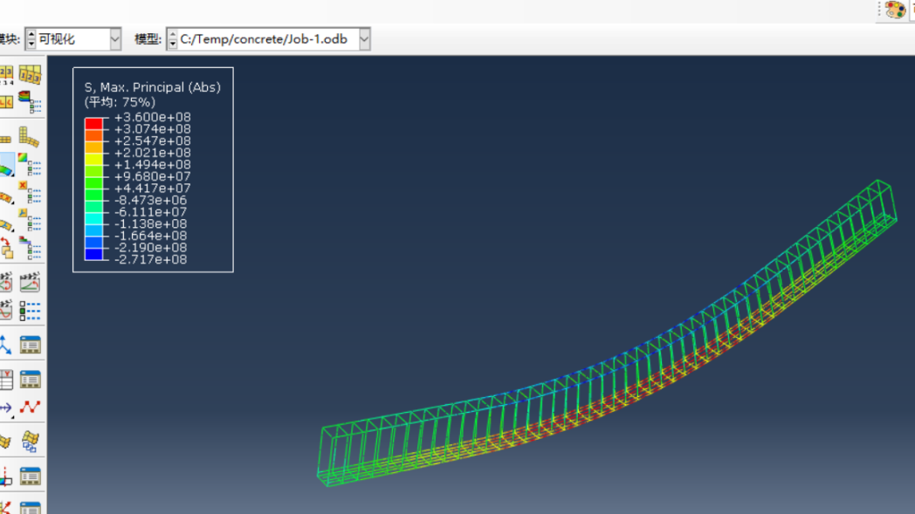This screenshot has height=514, width=915.
Task: Expand the Job-1.odb model dropdown
Action: point(364,39)
